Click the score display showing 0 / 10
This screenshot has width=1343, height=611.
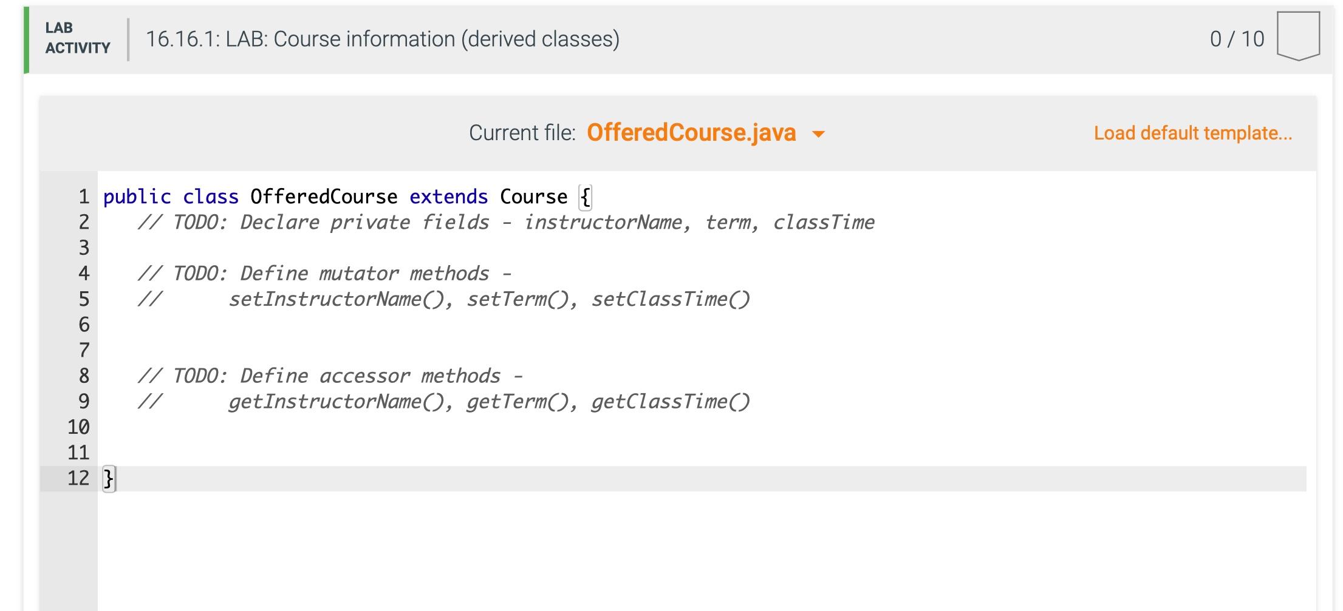(1237, 38)
